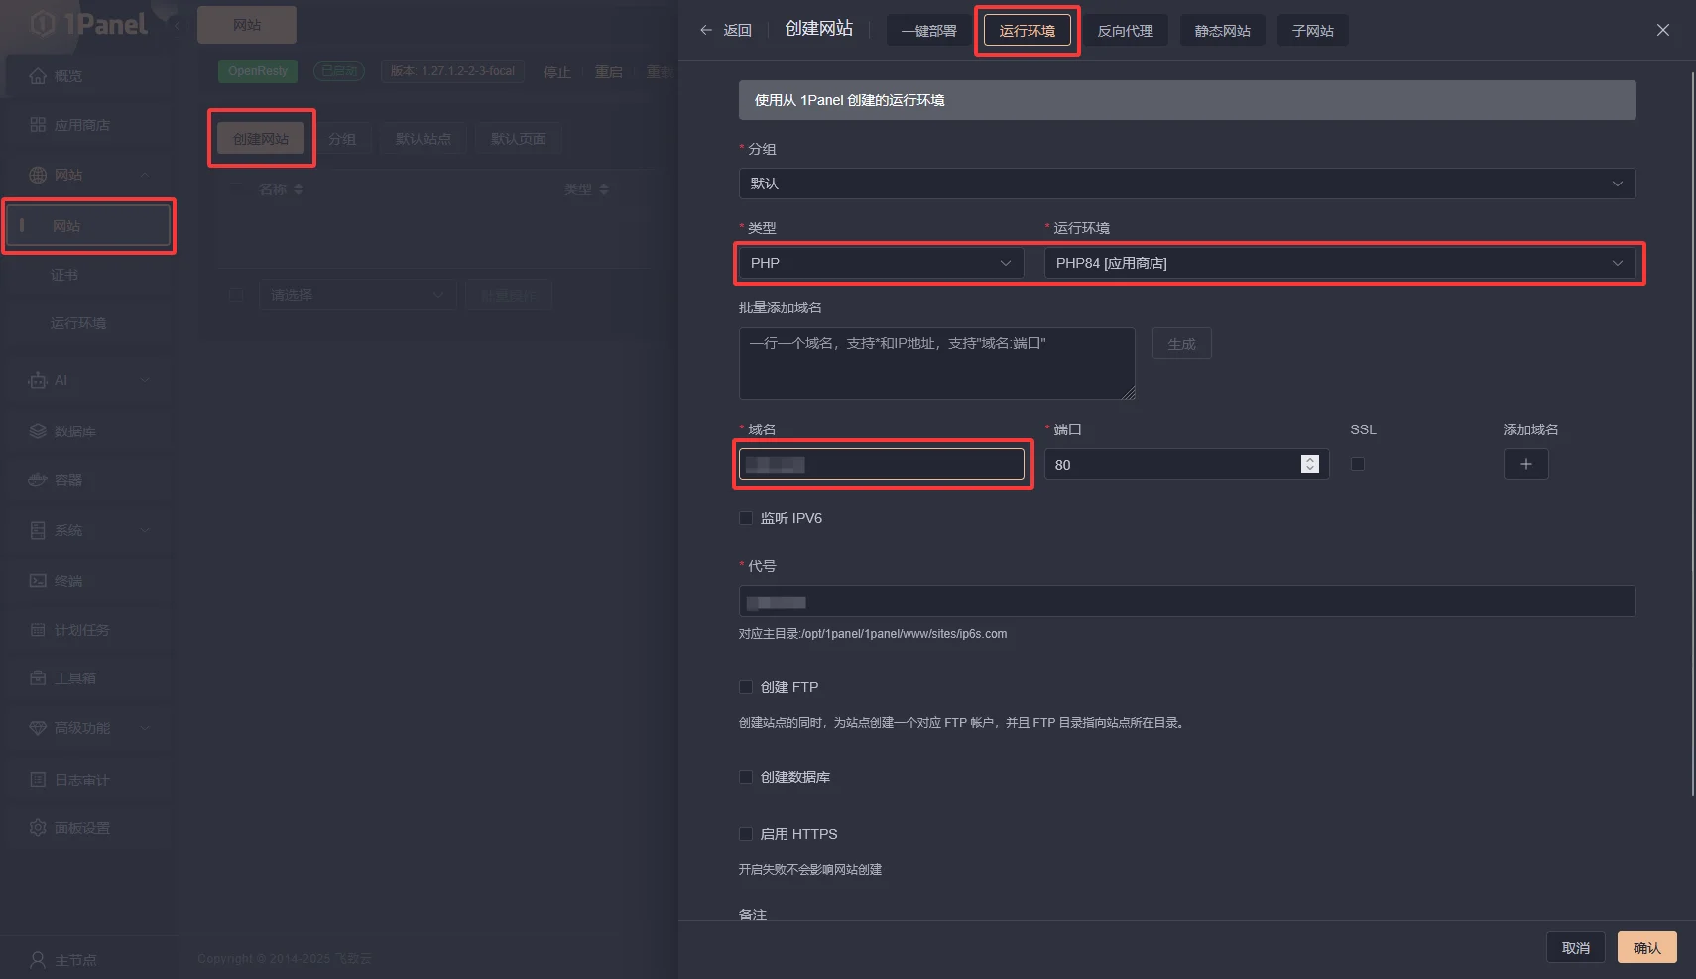The image size is (1696, 979).
Task: Expand the 运行环境 dropdown showing PHP84
Action: pyautogui.click(x=1339, y=263)
